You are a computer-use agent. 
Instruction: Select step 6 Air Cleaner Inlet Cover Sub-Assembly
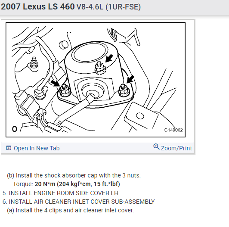point(79,202)
